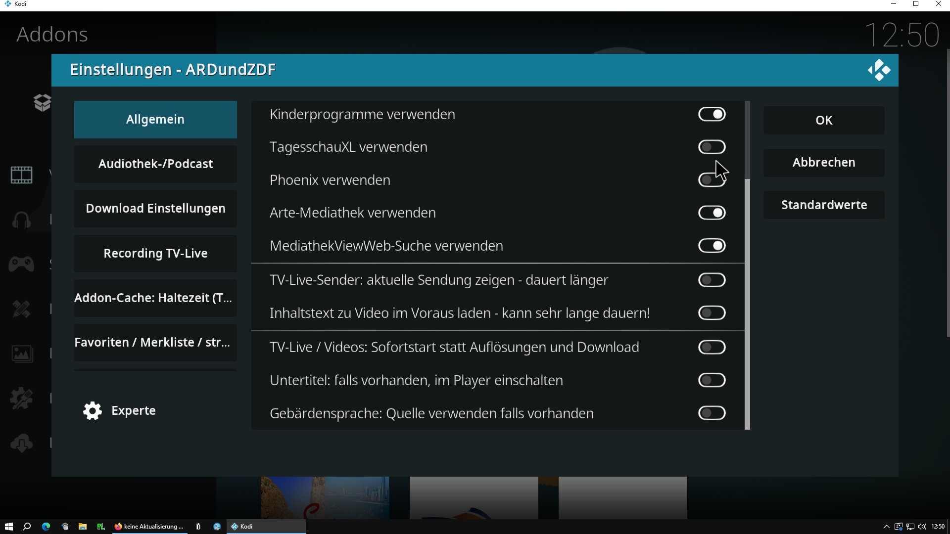Click the download cloud sidebar icon

pyautogui.click(x=22, y=443)
